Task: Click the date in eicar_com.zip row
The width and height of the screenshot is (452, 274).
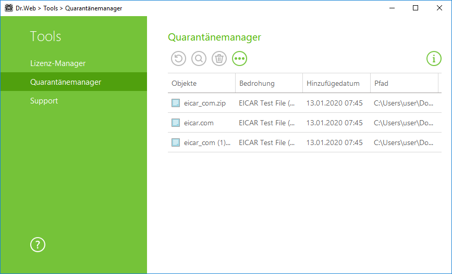Action: point(334,103)
